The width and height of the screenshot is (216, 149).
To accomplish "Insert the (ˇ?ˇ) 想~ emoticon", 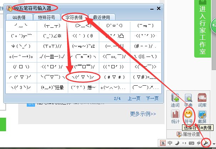I will point(84,87).
